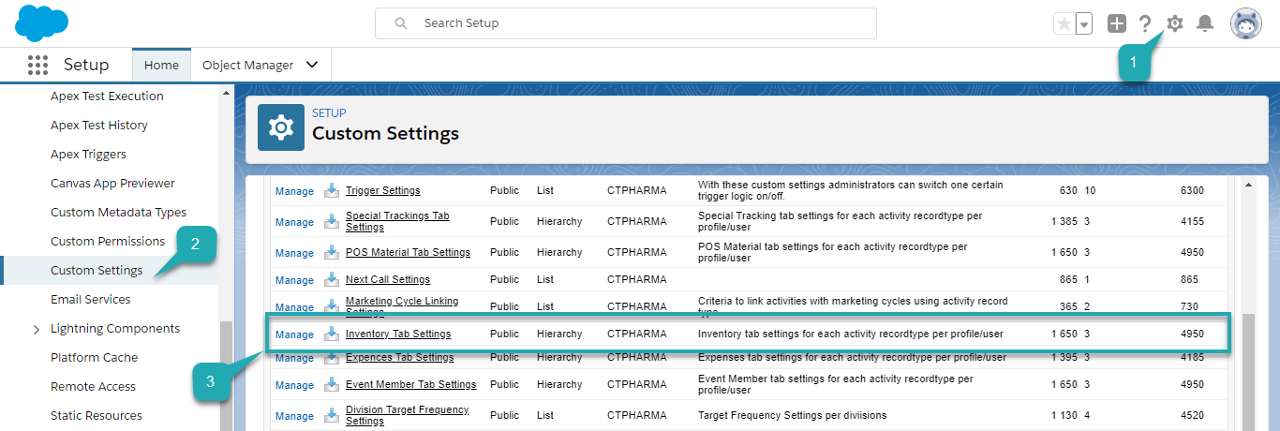1280x431 pixels.
Task: Click the Help question mark icon
Action: point(1144,23)
